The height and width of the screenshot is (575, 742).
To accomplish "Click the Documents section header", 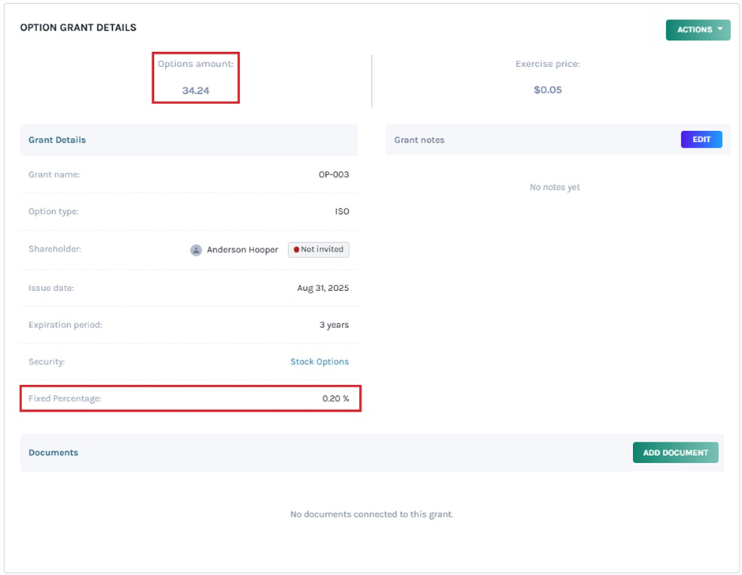I will (53, 453).
